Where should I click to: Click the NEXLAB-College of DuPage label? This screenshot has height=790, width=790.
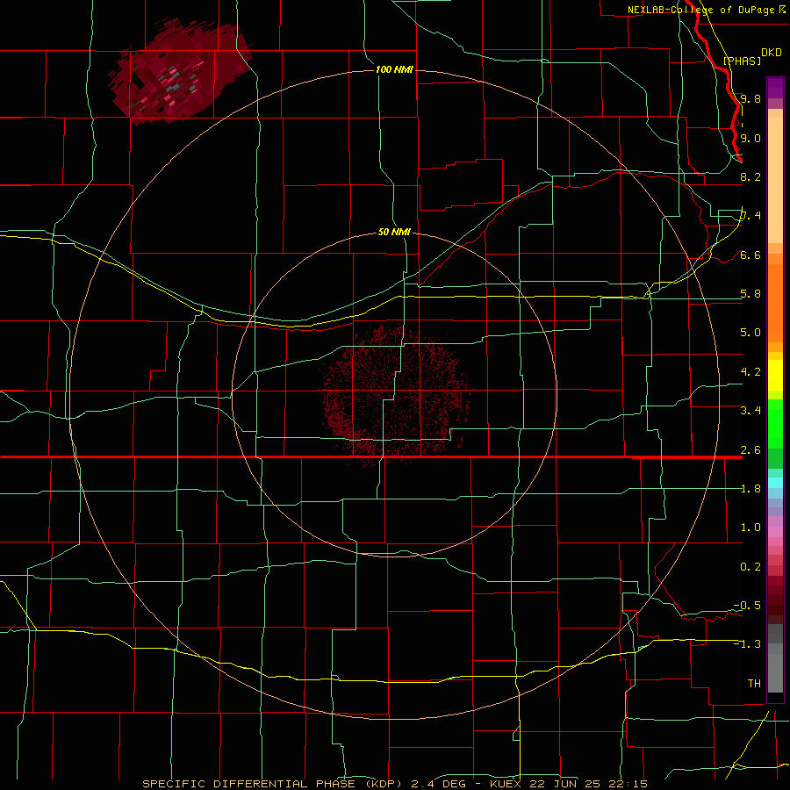click(700, 10)
